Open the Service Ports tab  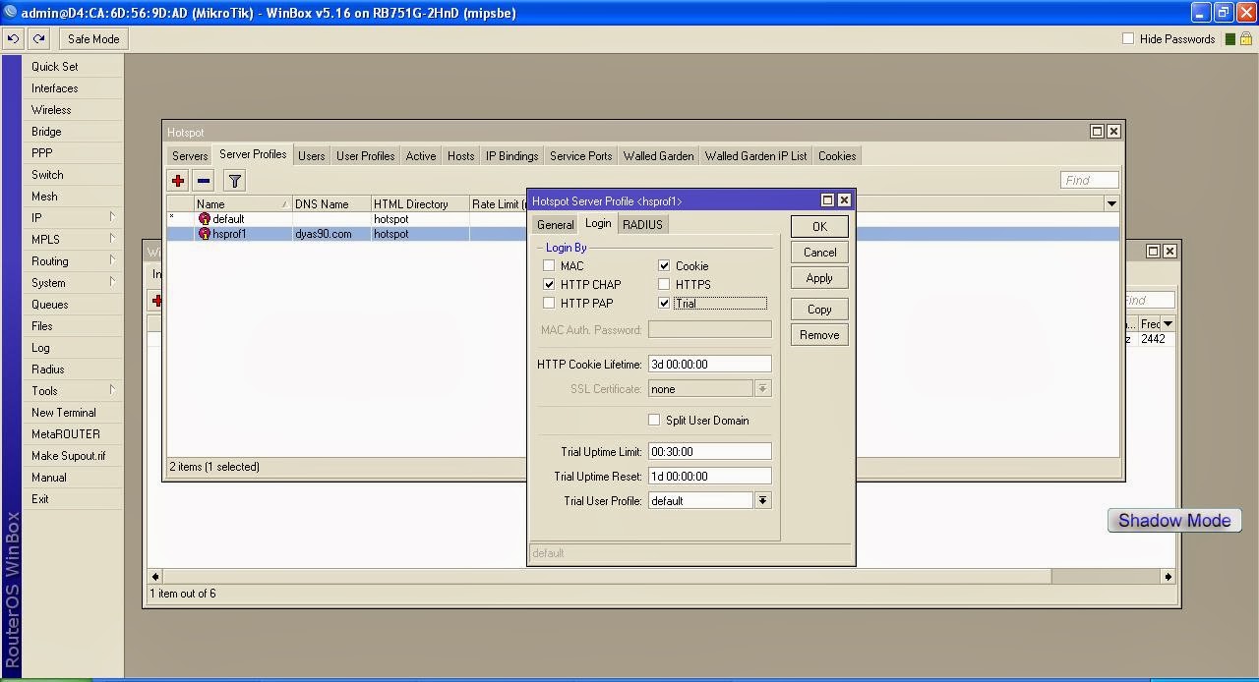[580, 156]
